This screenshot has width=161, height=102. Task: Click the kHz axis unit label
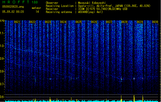(x=2, y=21)
